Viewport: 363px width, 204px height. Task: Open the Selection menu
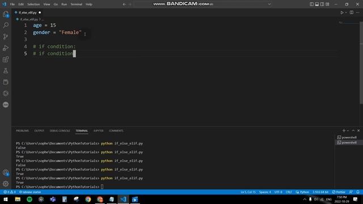pos(33,4)
